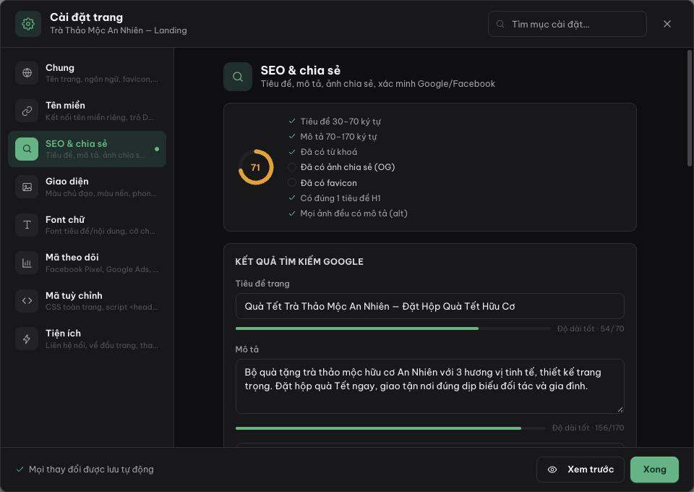This screenshot has height=492, width=694.
Task: Click the unchecked circle for Đã có ảnh chia sẻ (OG)
Action: 291,167
